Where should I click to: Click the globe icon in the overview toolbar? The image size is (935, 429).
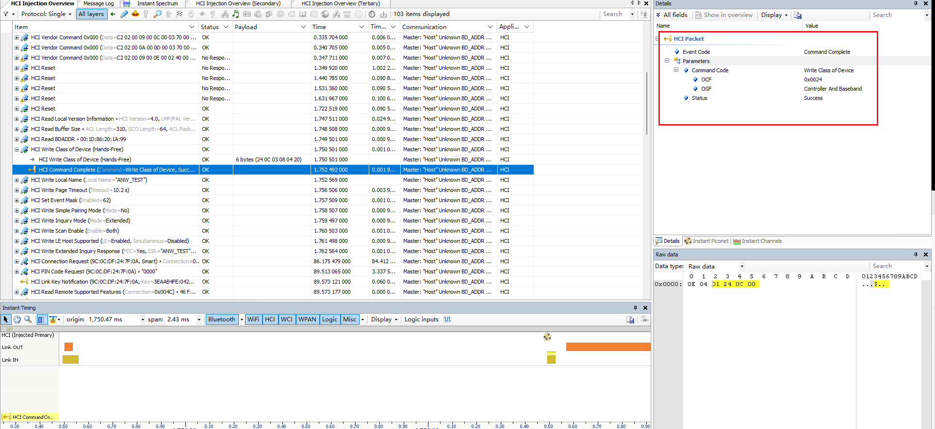click(325, 14)
